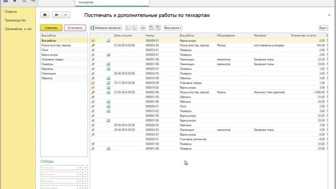Select Карманы in work type list
336x189 pixels.
pos(64,69)
